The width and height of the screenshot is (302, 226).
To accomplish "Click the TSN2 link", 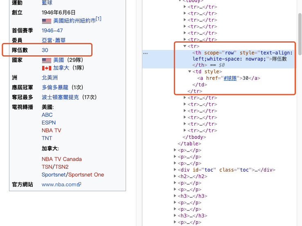I will pos(62,167).
